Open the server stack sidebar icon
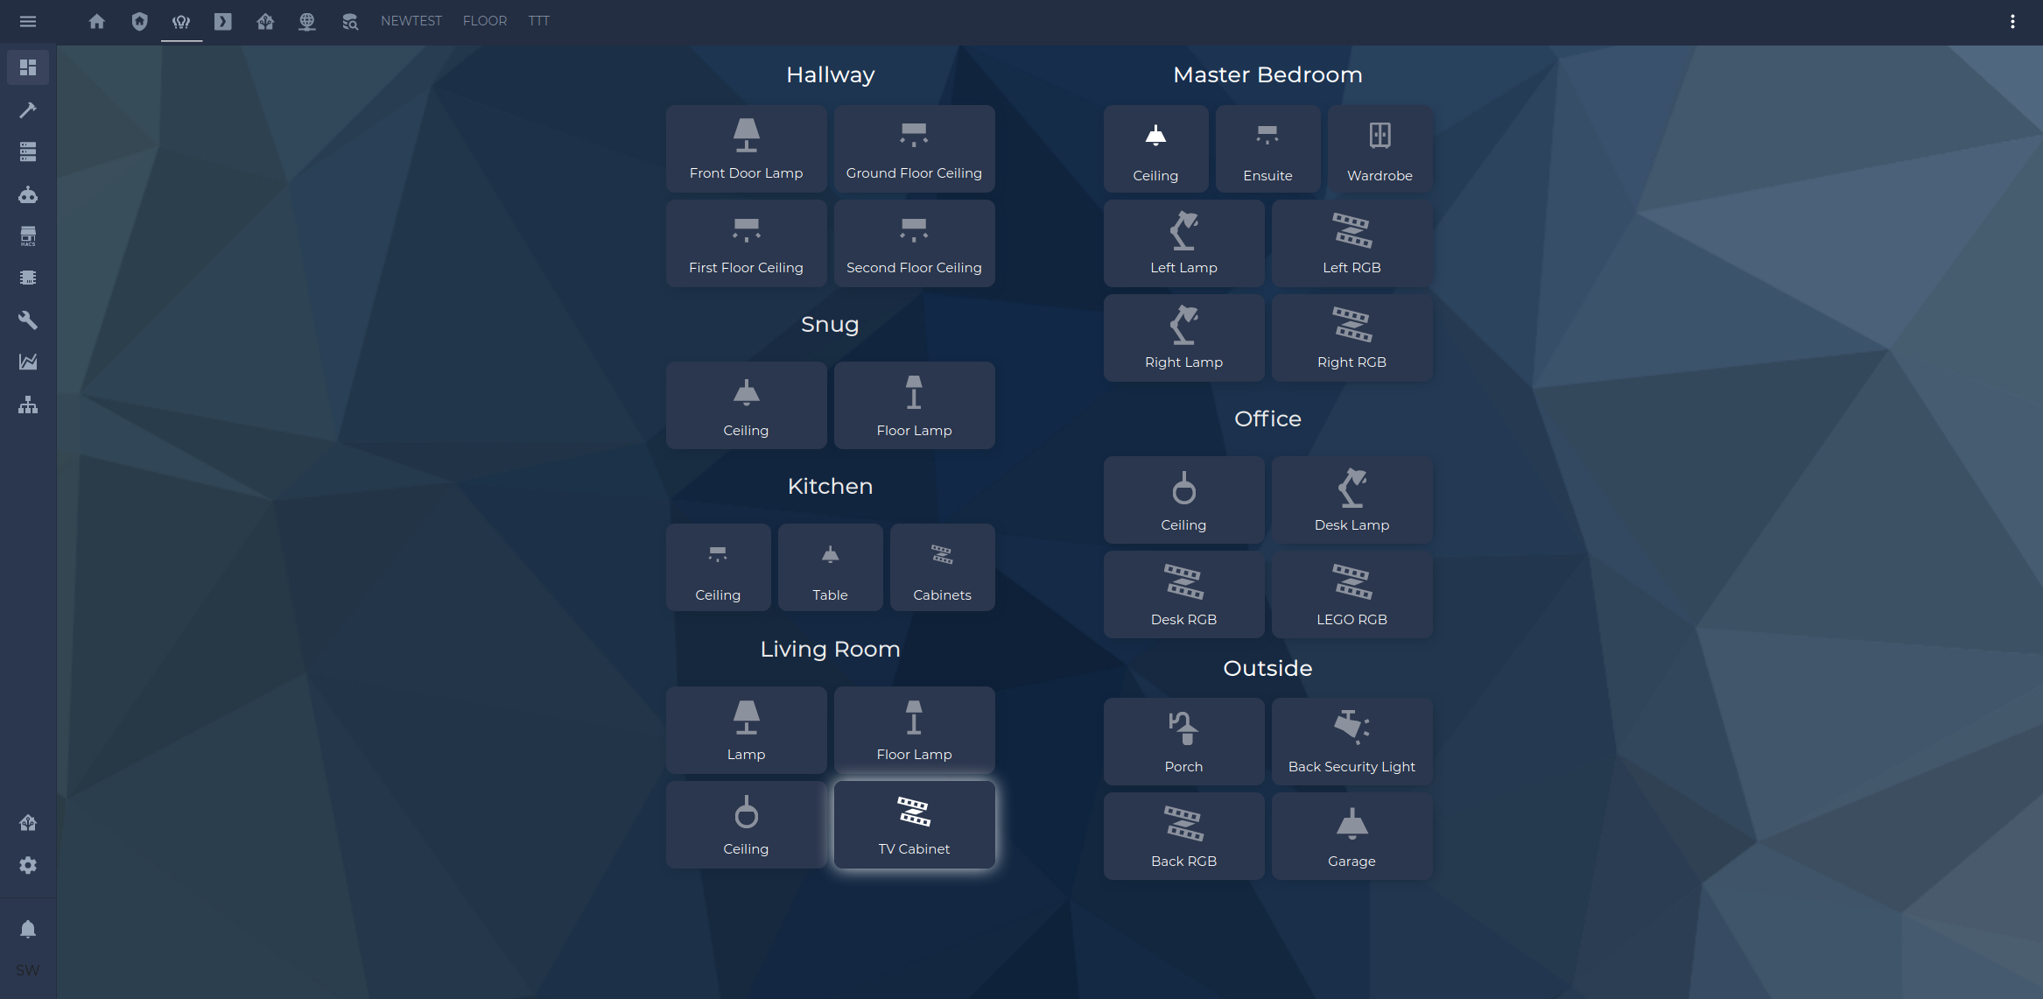This screenshot has width=2043, height=999. tap(28, 151)
